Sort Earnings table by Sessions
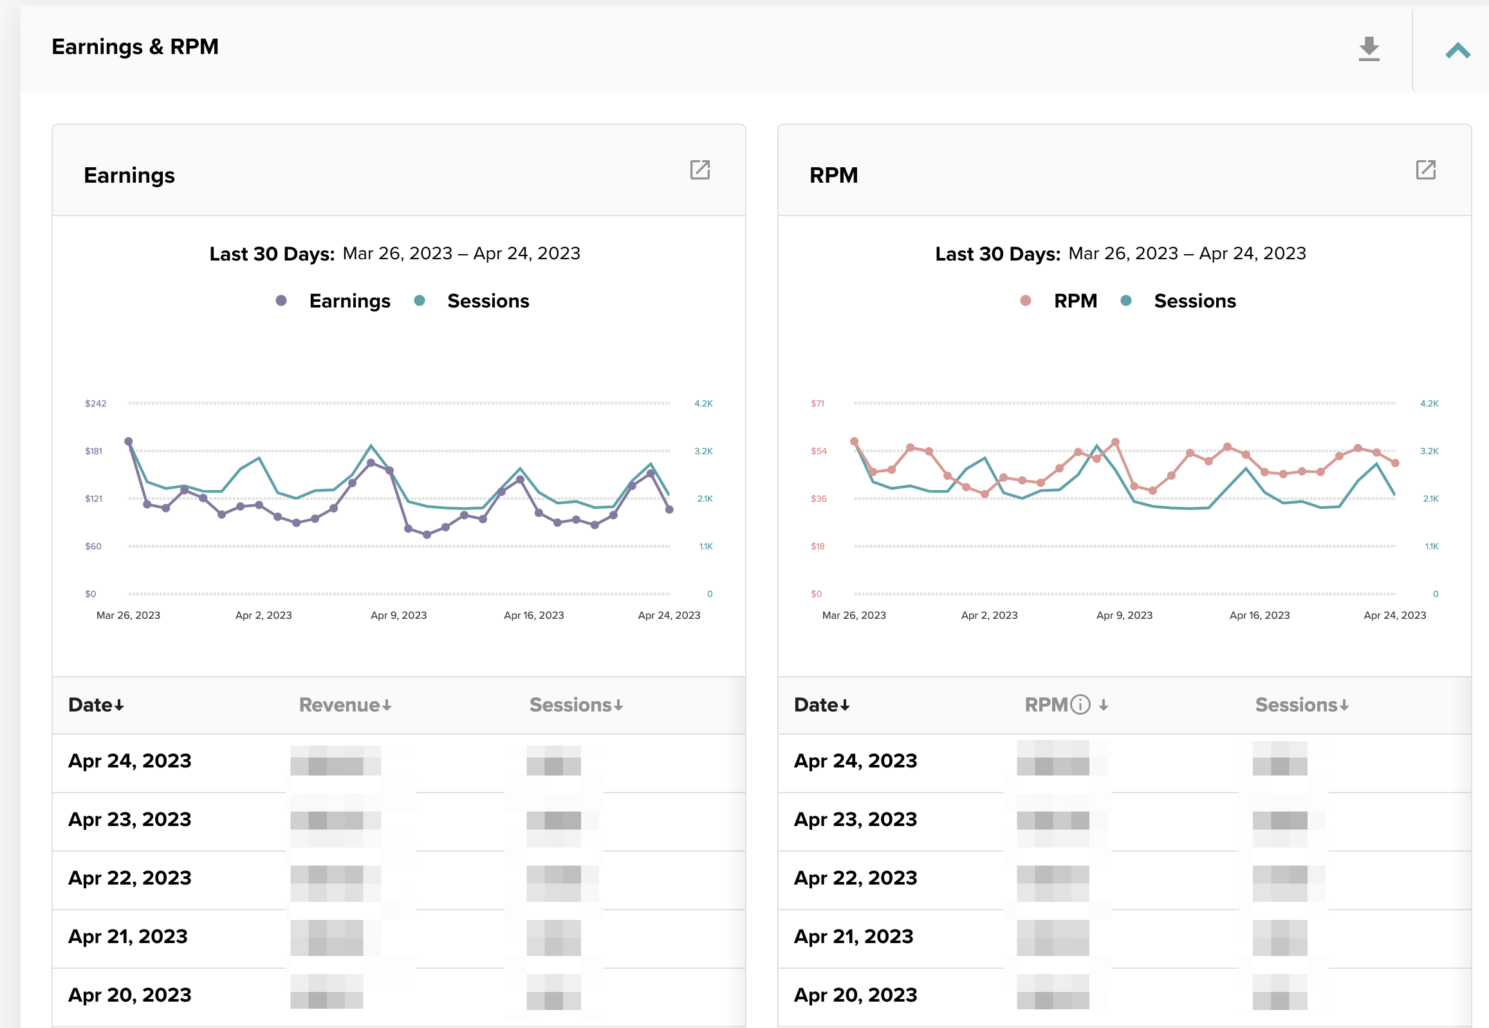The image size is (1489, 1028). click(x=576, y=704)
